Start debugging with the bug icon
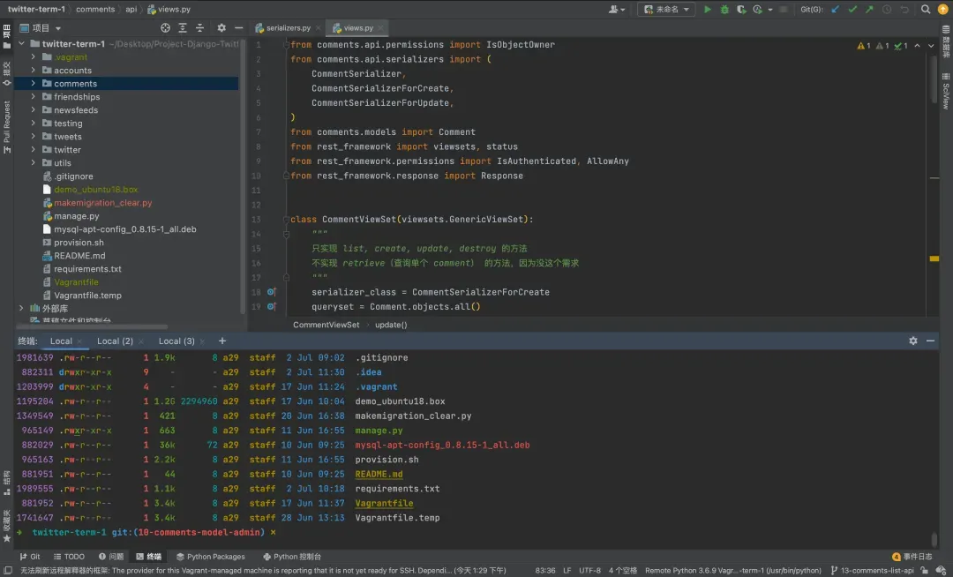The width and height of the screenshot is (953, 577). point(724,9)
